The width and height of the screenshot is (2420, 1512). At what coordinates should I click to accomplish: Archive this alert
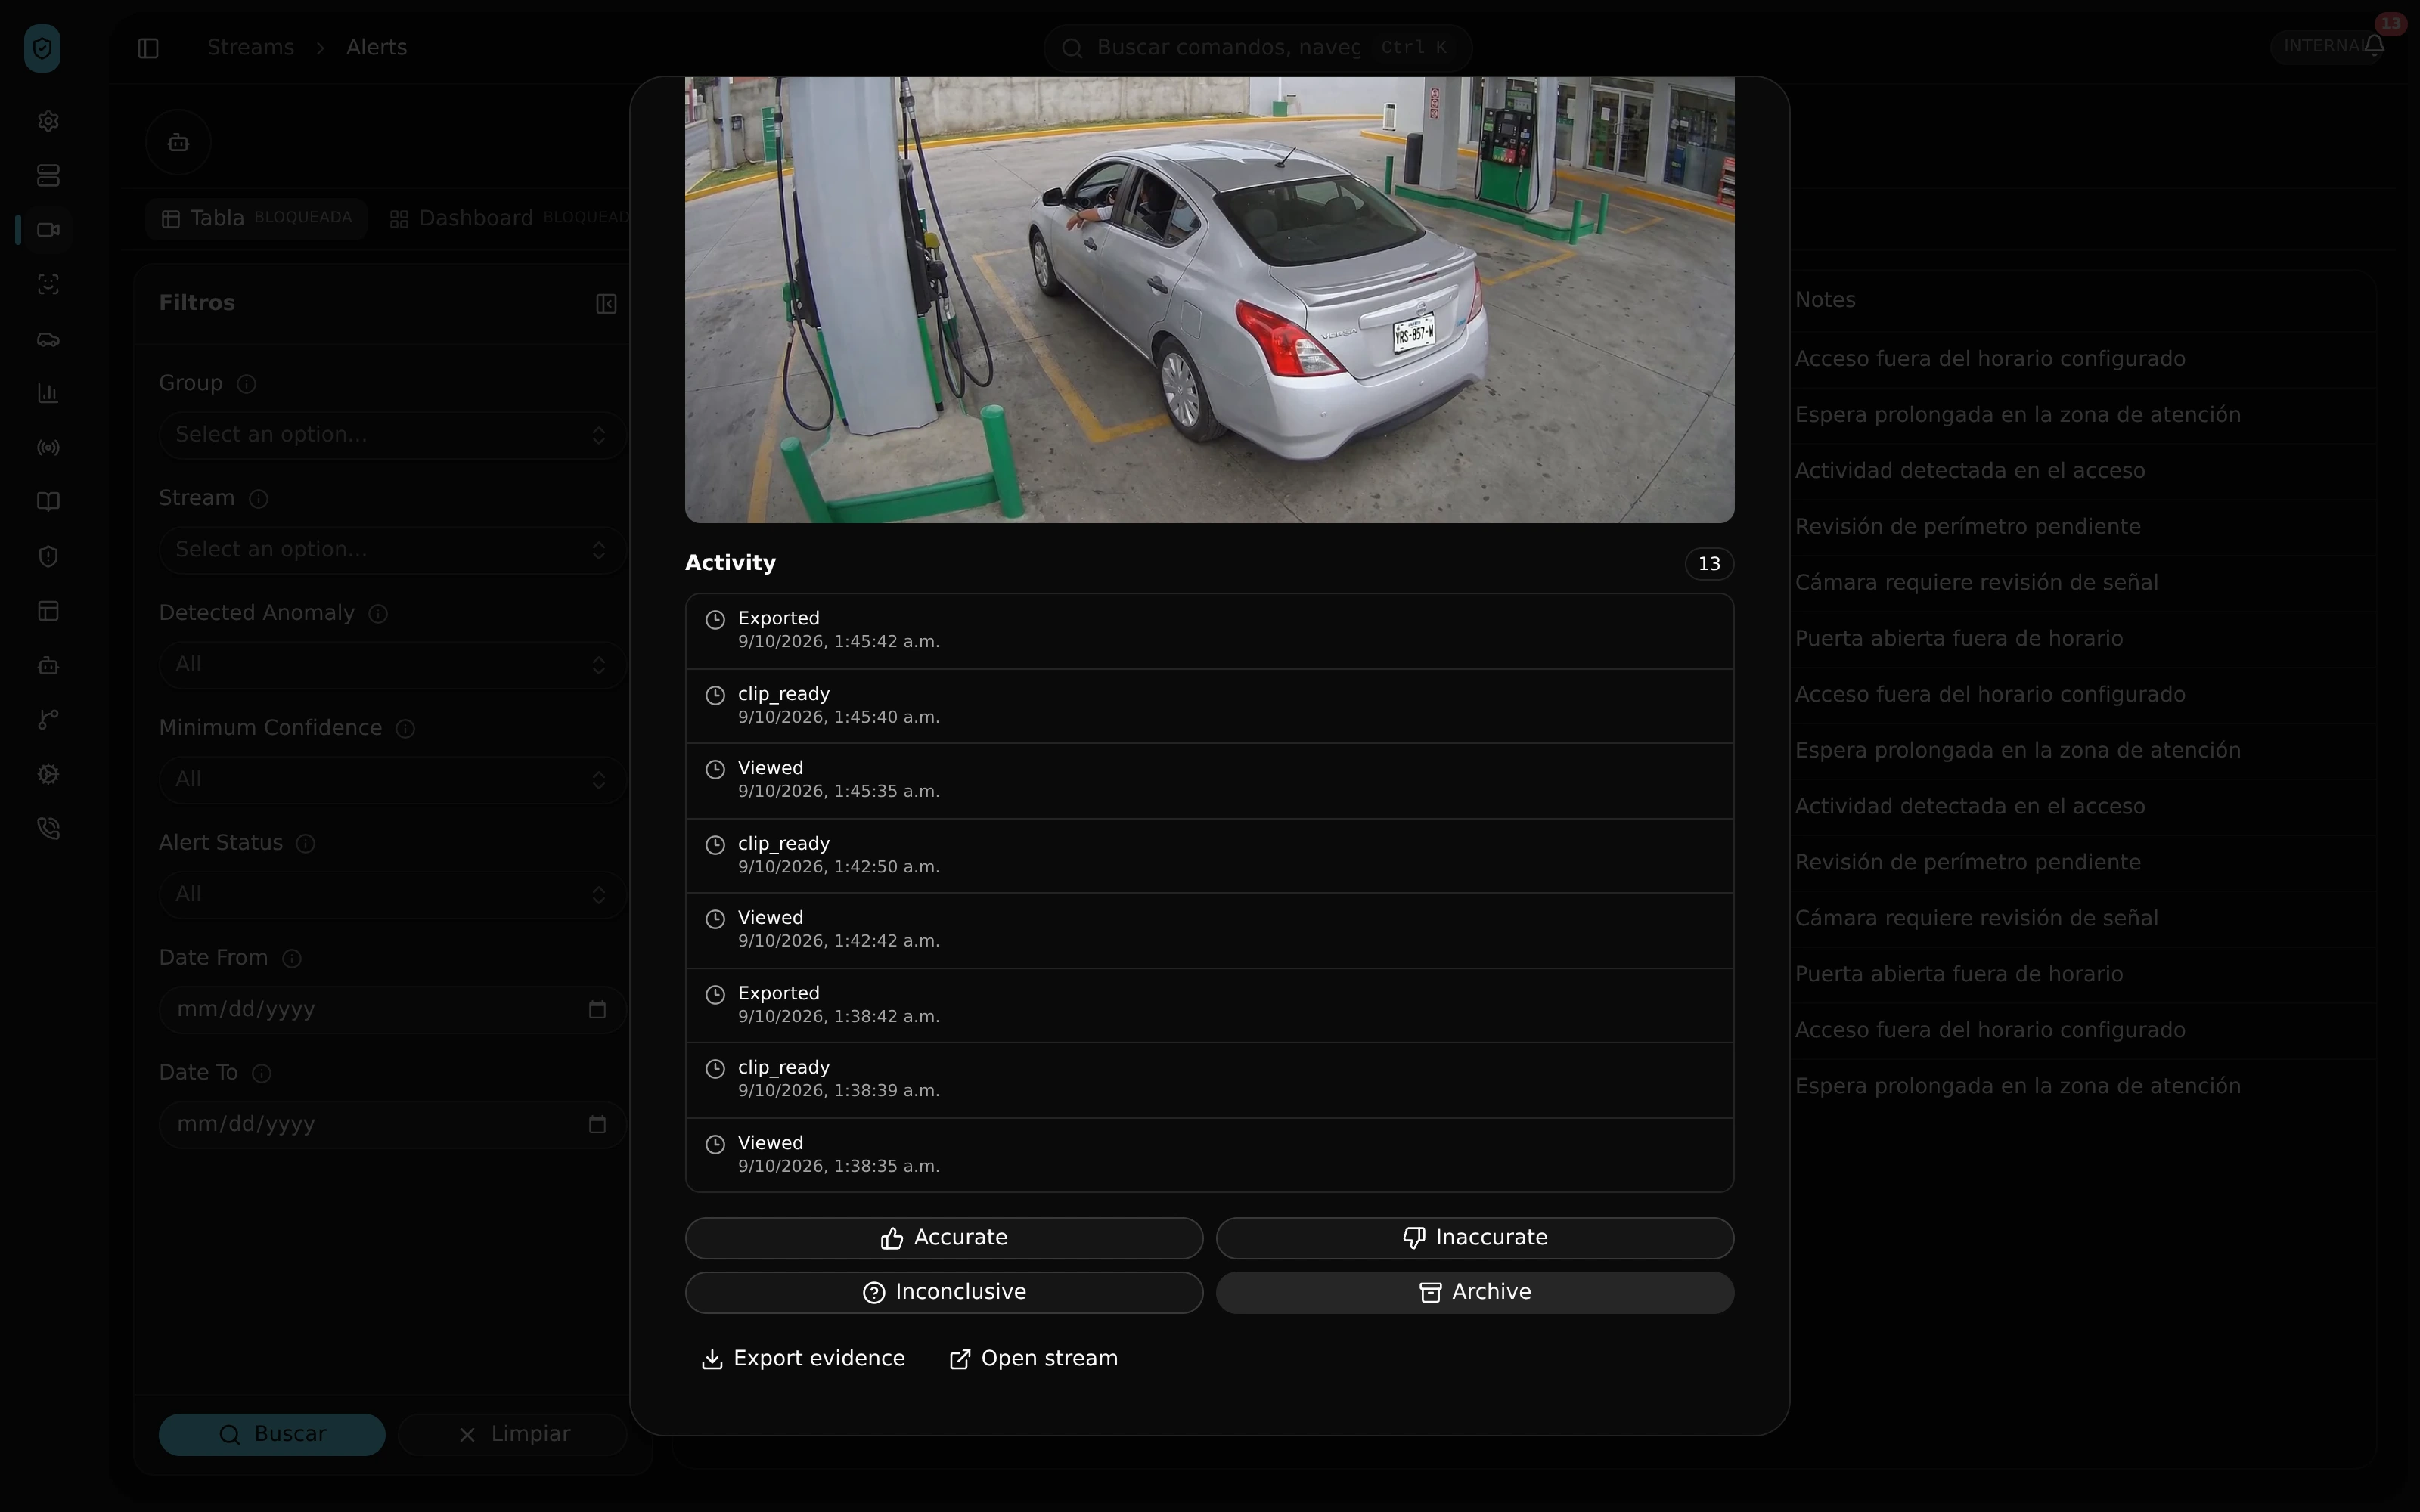1475,1293
